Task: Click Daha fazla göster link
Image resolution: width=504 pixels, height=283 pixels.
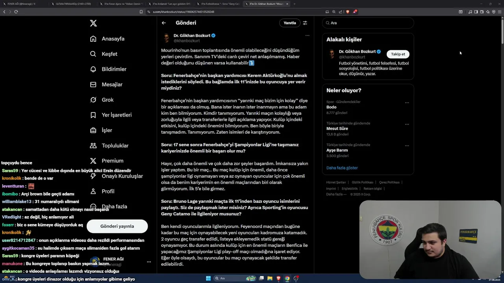Action: coord(342,168)
